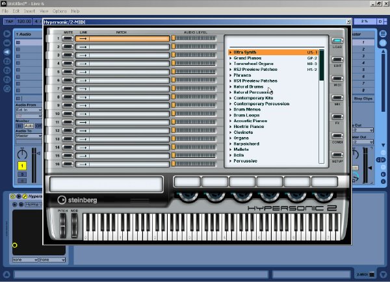Click the link arrow of slot 6
The width and height of the screenshot is (390, 282).
click(83, 81)
